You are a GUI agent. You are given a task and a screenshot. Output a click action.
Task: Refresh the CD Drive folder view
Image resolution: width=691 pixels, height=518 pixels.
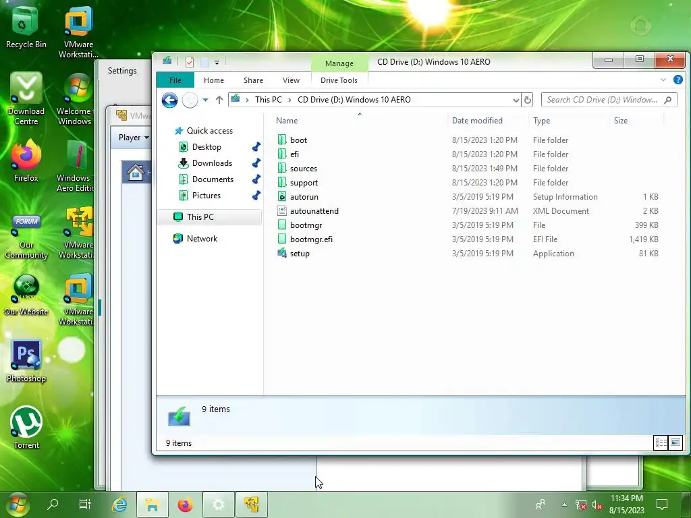(527, 100)
